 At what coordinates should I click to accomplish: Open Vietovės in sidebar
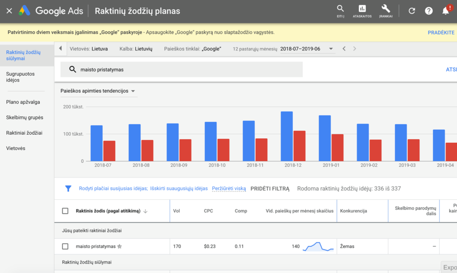16,148
